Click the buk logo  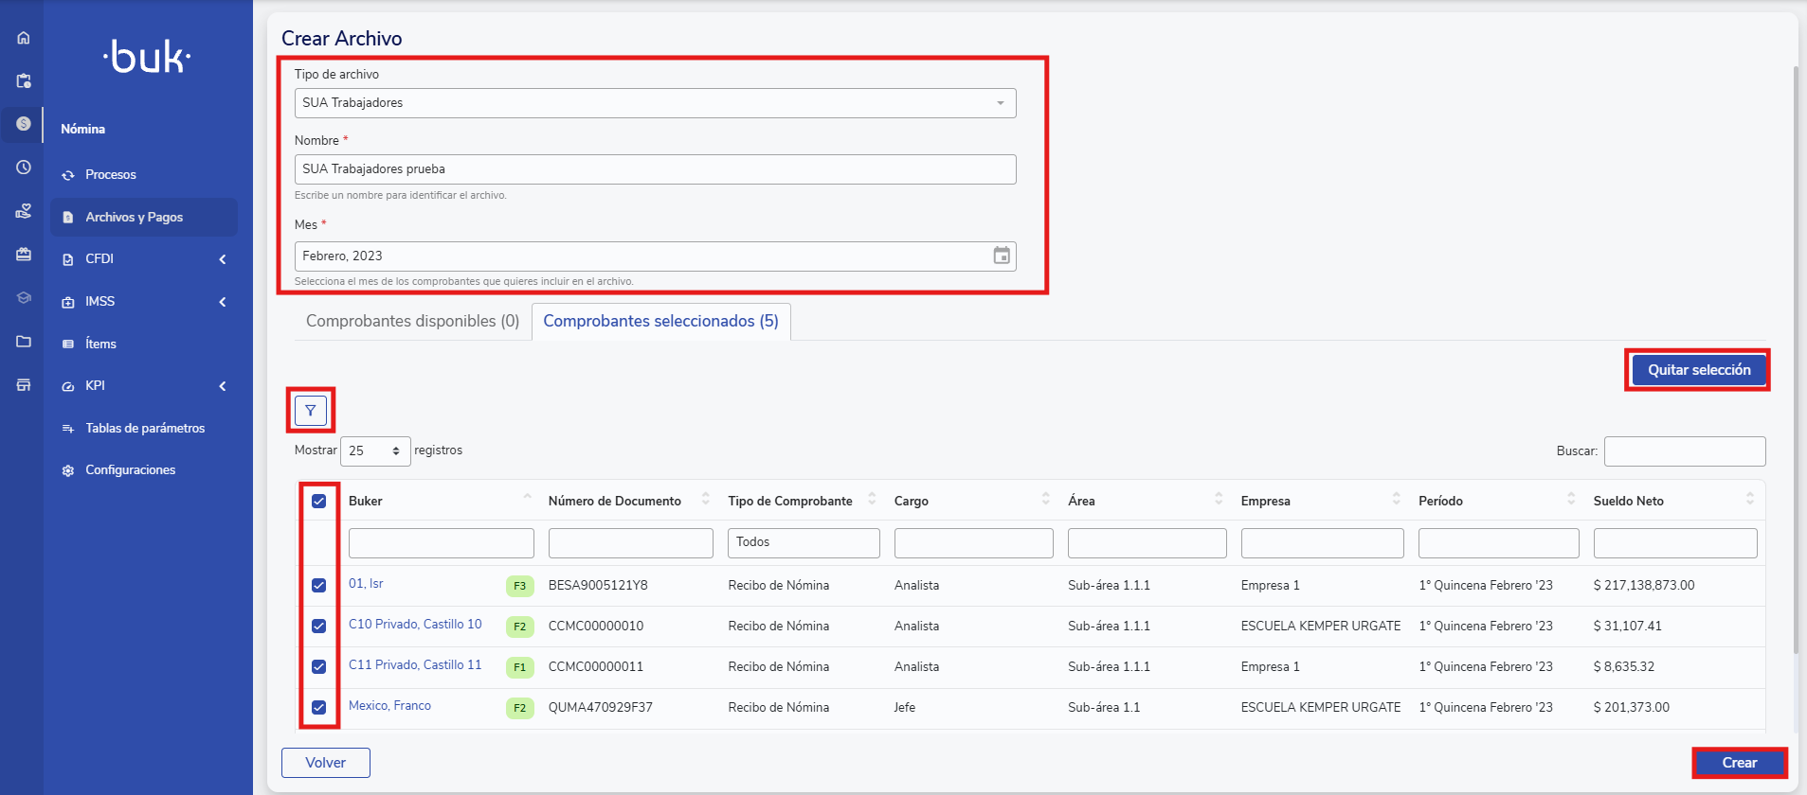click(147, 57)
